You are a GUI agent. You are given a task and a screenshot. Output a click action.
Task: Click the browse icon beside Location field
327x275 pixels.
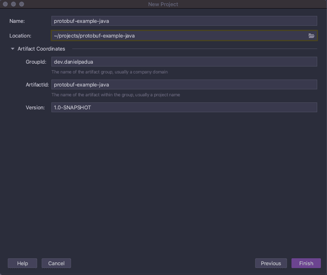(311, 35)
